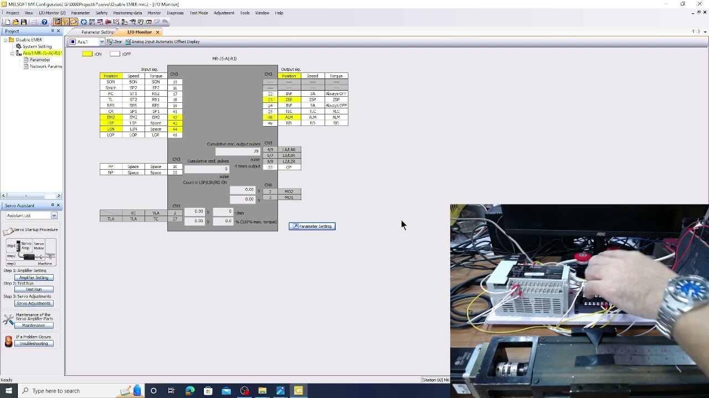Image resolution: width=709 pixels, height=398 pixels.
Task: Click the Cumulative enc. output pulses field
Action: 238,151
